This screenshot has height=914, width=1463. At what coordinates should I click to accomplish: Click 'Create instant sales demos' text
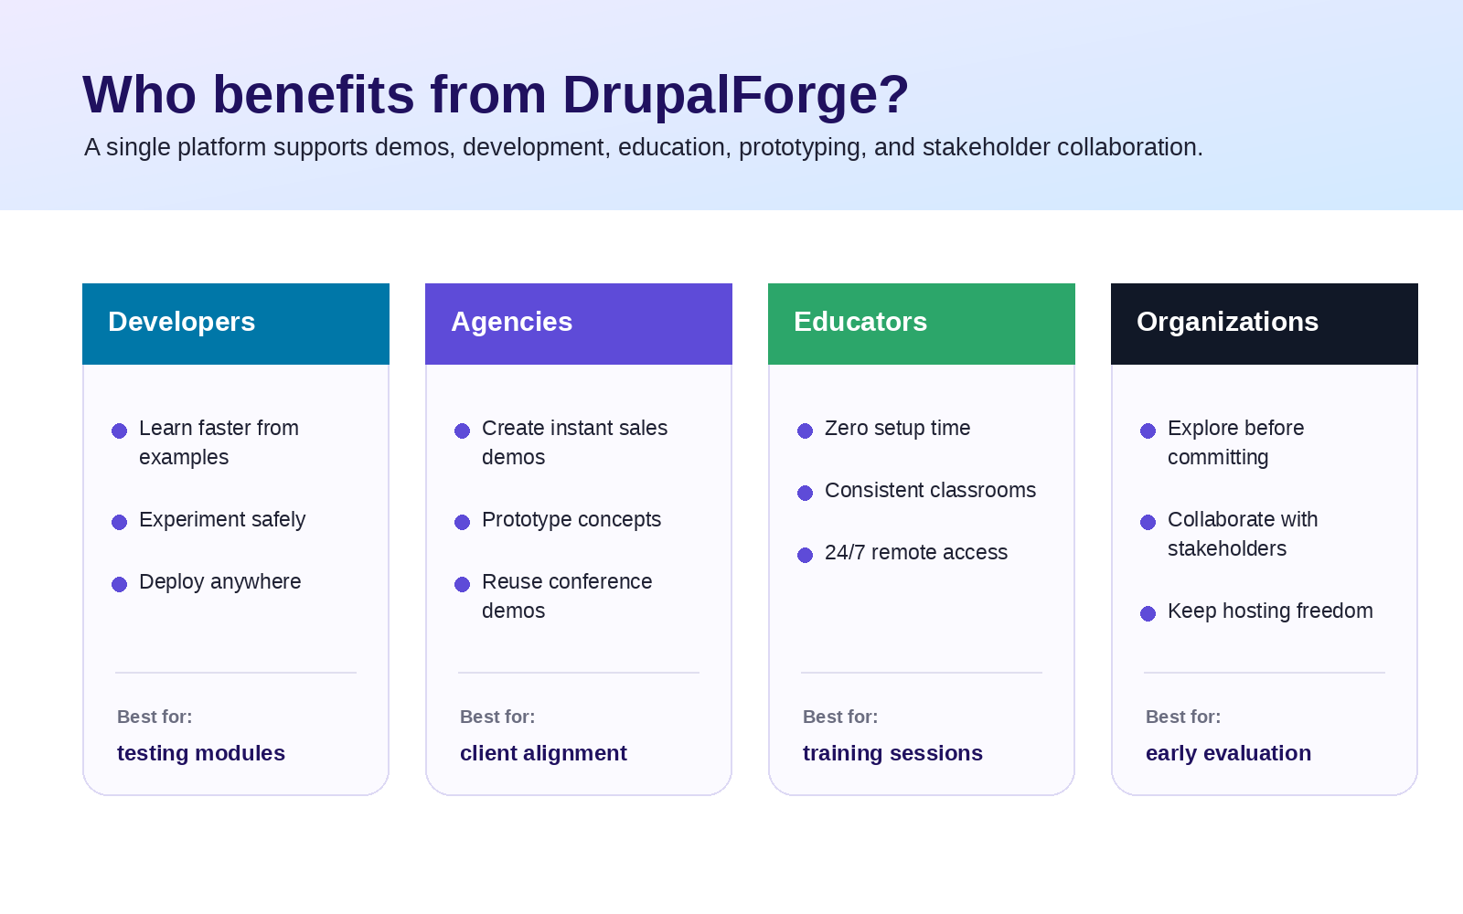(574, 442)
